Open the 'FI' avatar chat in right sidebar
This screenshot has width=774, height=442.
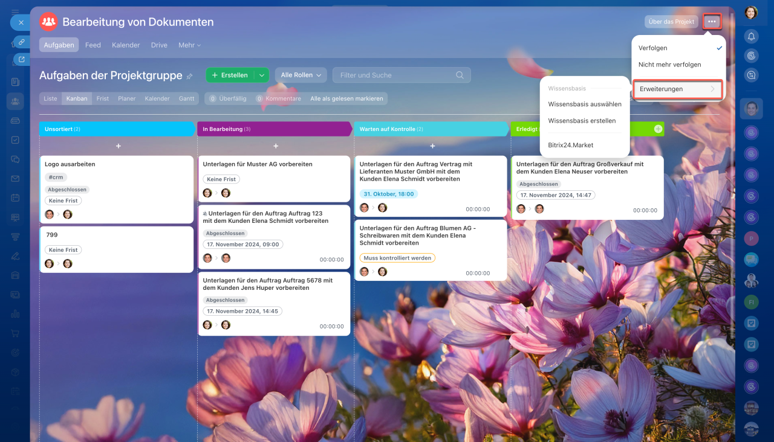(751, 303)
